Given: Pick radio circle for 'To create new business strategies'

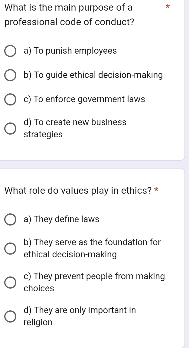Looking at the screenshot, I should click(x=10, y=128).
